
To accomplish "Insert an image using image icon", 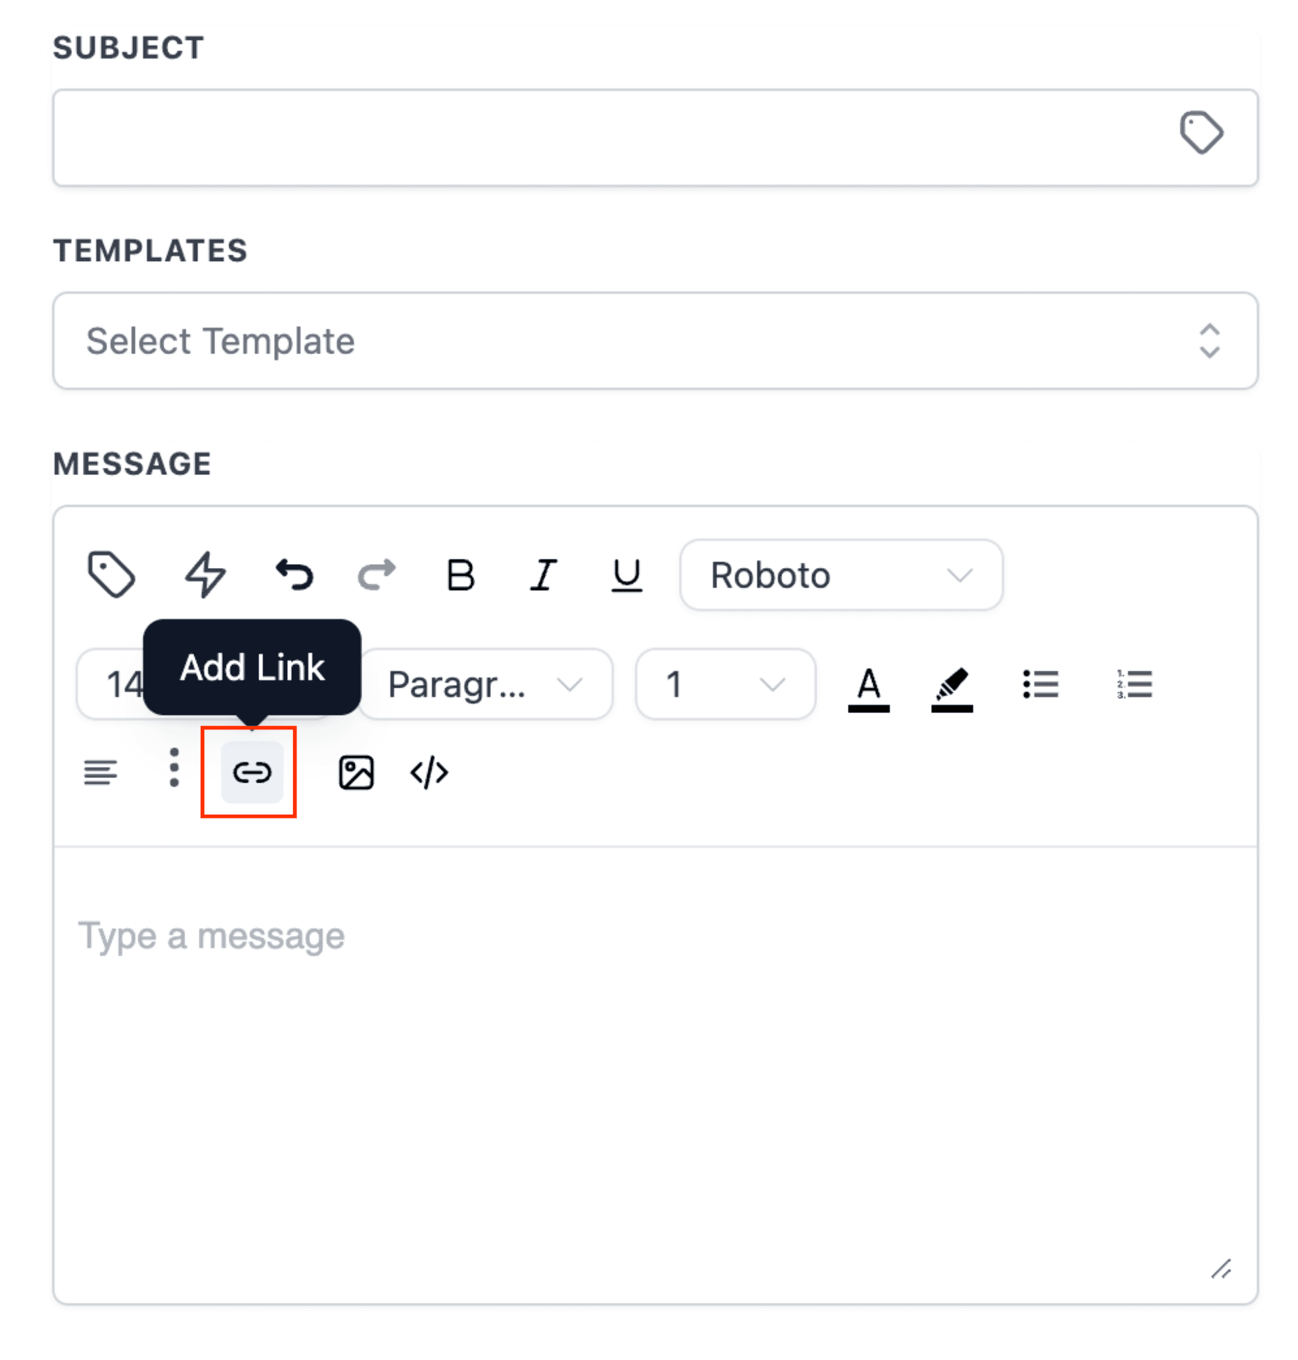I will pos(356,772).
